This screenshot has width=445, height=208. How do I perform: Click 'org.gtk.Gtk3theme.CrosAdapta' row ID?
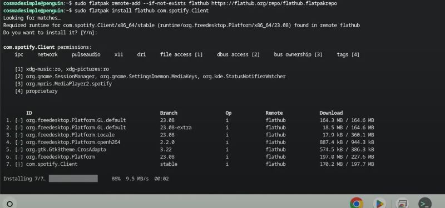coord(66,149)
